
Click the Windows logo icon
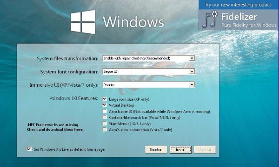(x=83, y=22)
